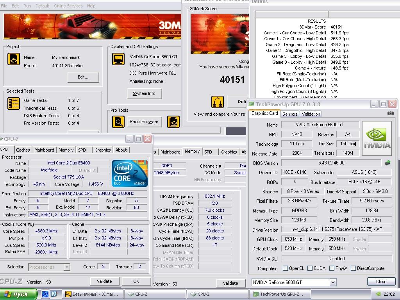Click the Close button in GPU-Z
Image resolution: width=400 pixels, height=300 pixels.
381,281
